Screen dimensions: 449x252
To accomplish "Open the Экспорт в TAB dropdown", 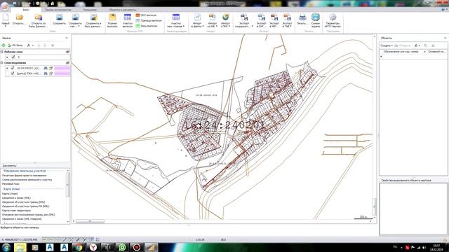I will point(287,20).
